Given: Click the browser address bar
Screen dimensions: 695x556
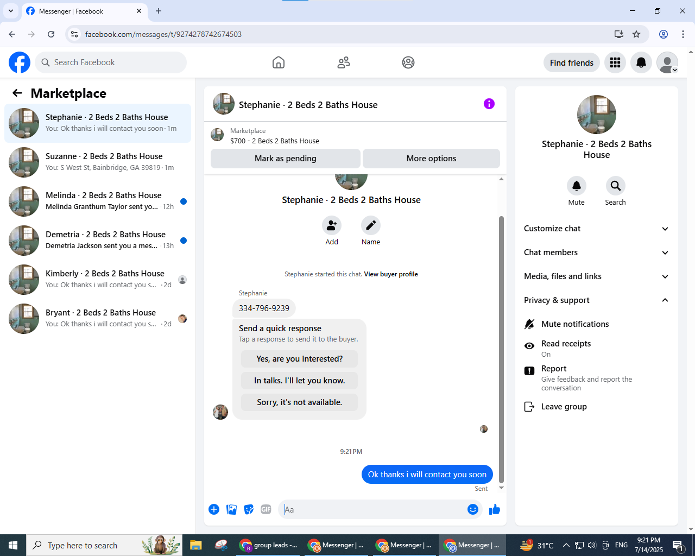Looking at the screenshot, I should pos(347,34).
